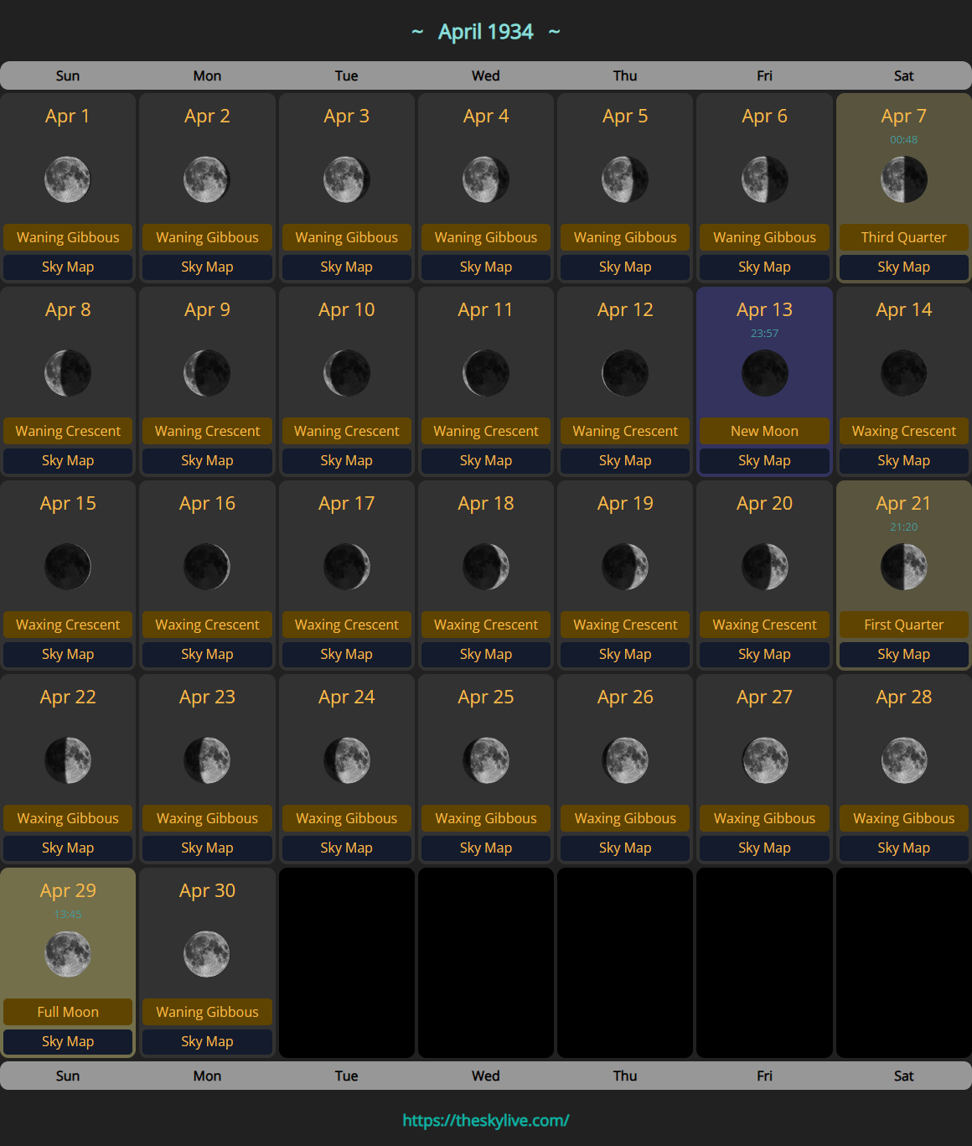Click the moon image for Apr 16
The image size is (972, 1146).
click(x=207, y=567)
